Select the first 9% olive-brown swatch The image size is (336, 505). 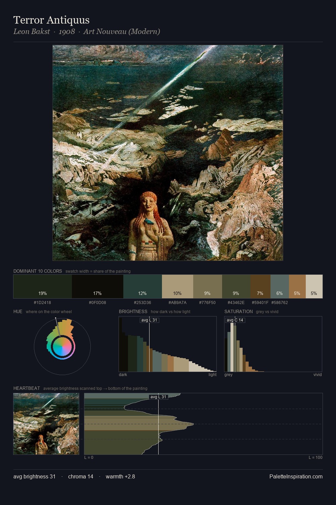pyautogui.click(x=207, y=287)
